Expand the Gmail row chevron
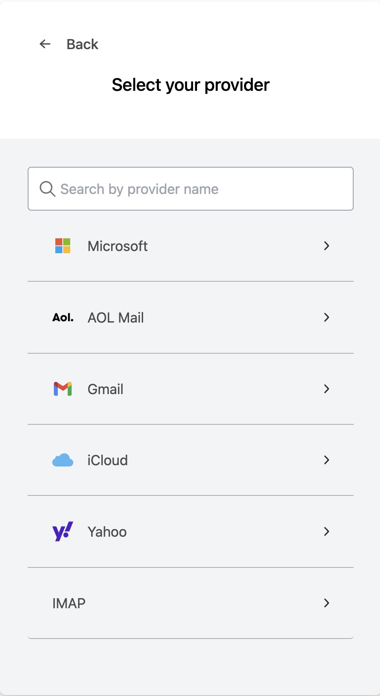This screenshot has width=380, height=696. coord(326,389)
